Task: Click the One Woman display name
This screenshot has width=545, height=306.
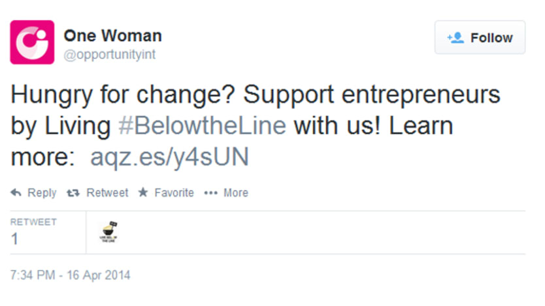Action: click(x=112, y=36)
